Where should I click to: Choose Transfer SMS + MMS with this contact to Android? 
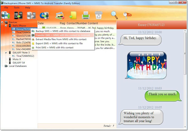63,35
